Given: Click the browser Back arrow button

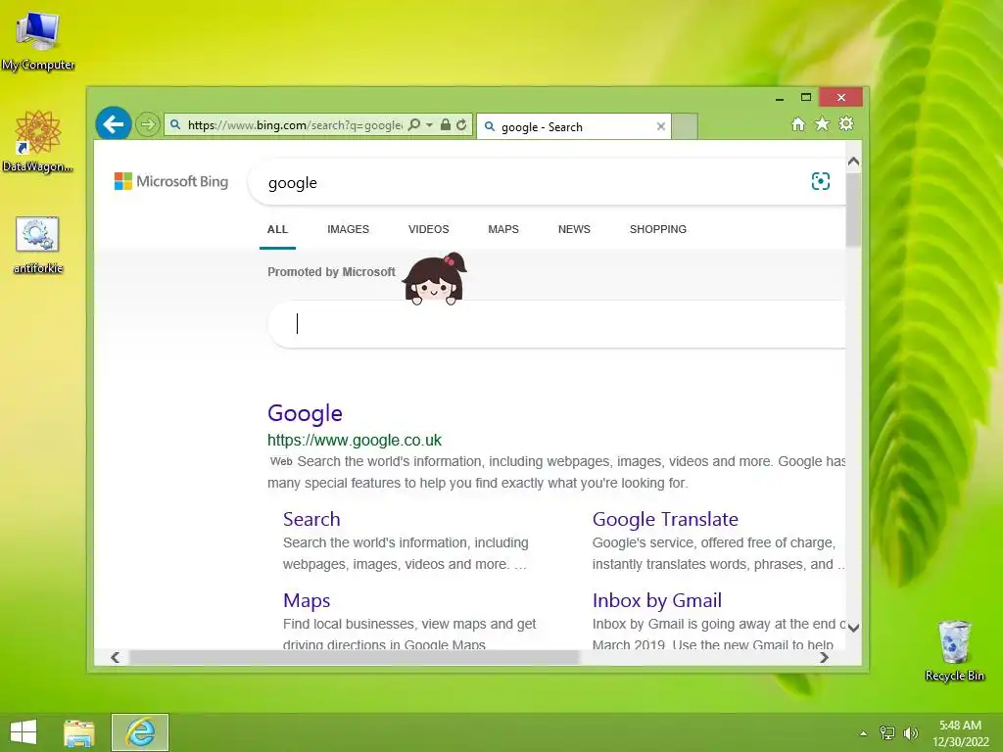Looking at the screenshot, I should pos(114,123).
